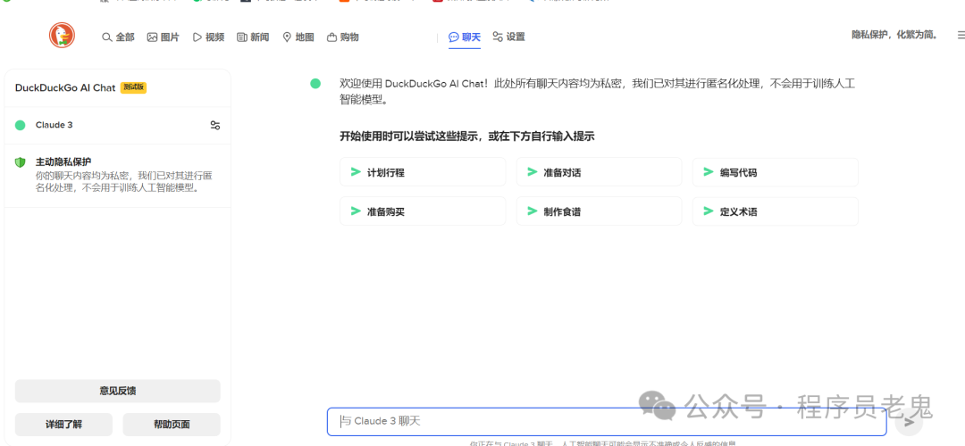Open 设置 settings menu
The height and width of the screenshot is (446, 965).
coord(509,37)
